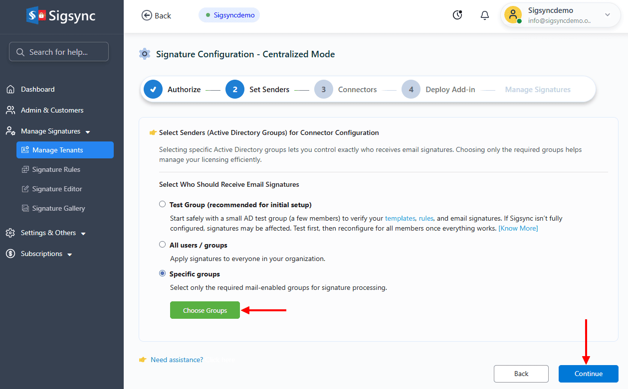Open the Signature Rules menu item
628x389 pixels.
click(56, 170)
